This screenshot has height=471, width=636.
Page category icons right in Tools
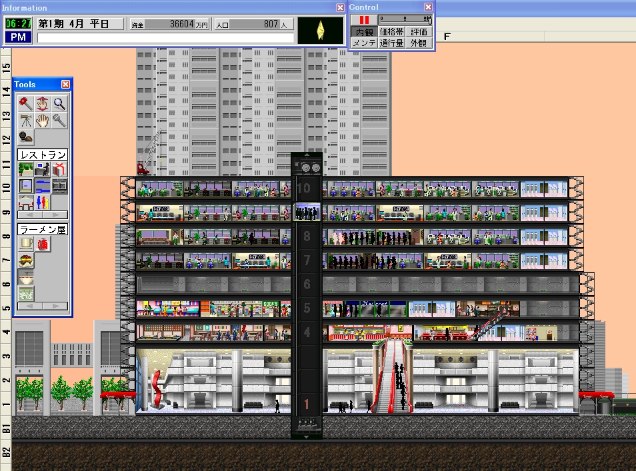tap(55, 215)
